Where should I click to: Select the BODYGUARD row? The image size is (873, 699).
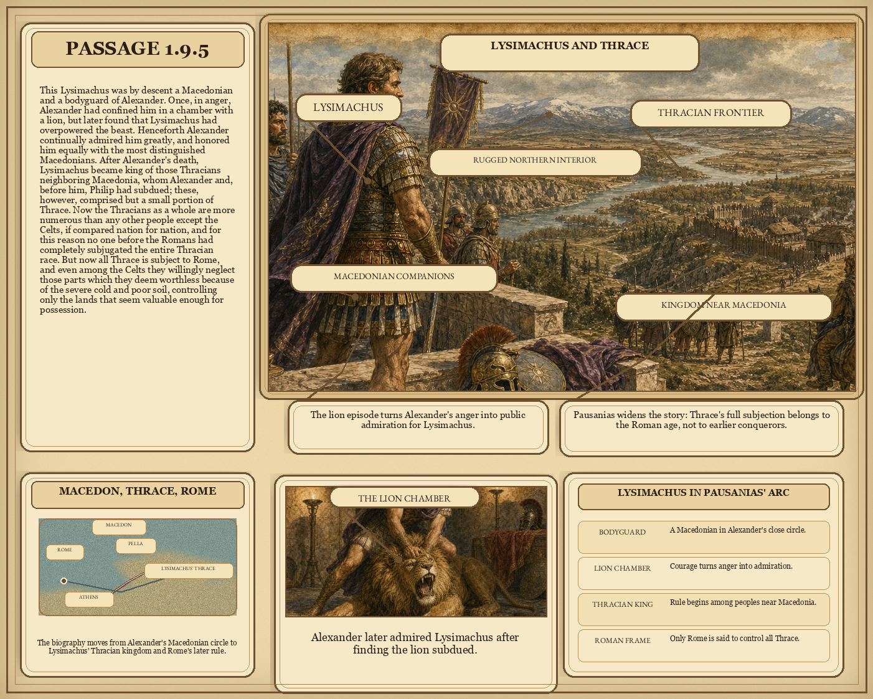[x=704, y=537]
